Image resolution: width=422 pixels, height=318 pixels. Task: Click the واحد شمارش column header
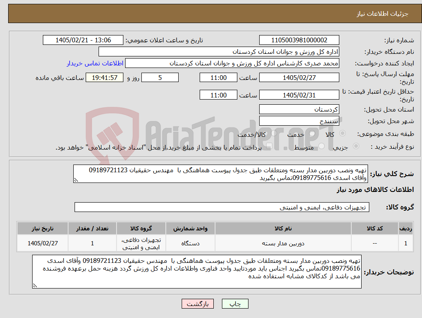click(x=190, y=228)
